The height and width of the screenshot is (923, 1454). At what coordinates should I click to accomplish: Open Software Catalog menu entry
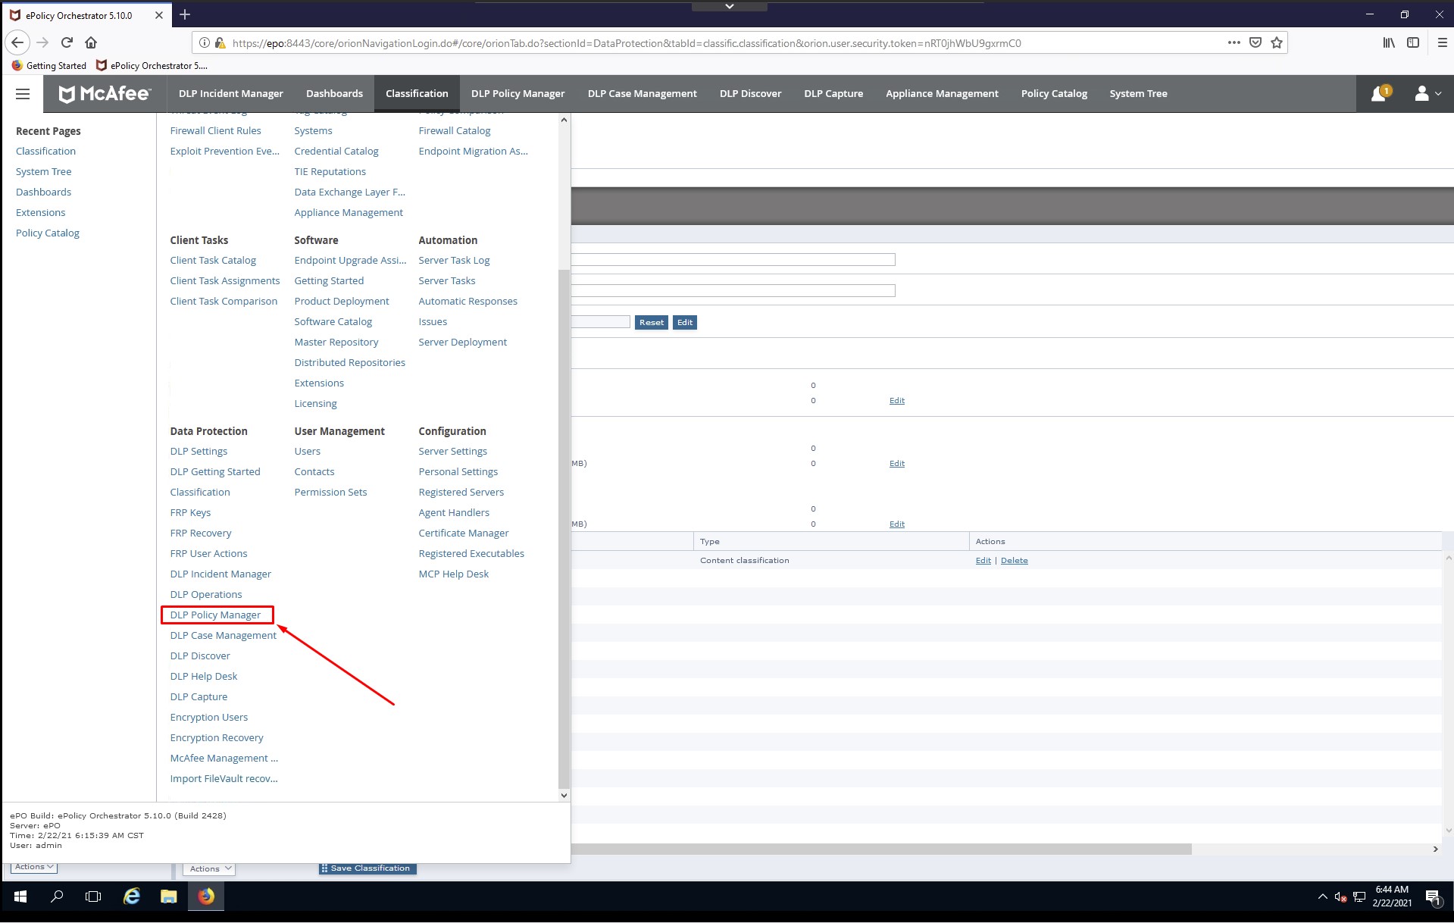pos(333,321)
